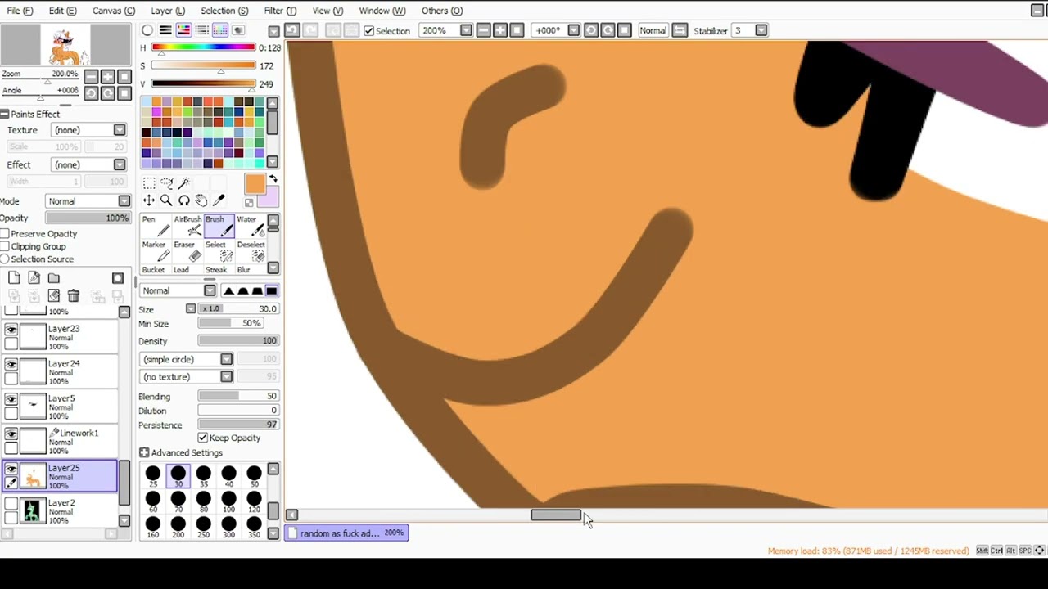Viewport: 1048px width, 589px height.
Task: Adjust the Hue slider bar
Action: (203, 47)
